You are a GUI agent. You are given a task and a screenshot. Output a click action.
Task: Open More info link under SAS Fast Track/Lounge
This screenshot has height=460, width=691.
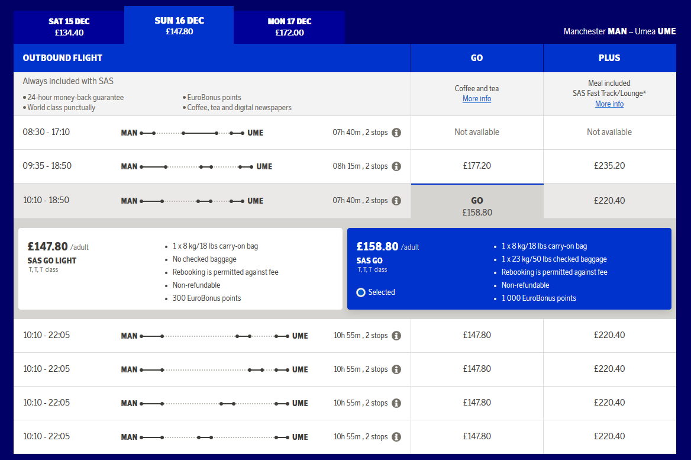click(x=609, y=104)
